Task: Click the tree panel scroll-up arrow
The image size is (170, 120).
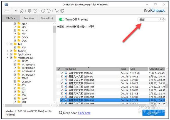Action: 54,24
